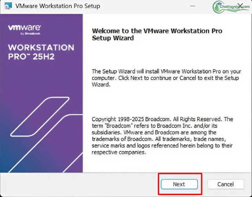Click the 'VMware Workstation Pro Setup' title text

click(58, 6)
